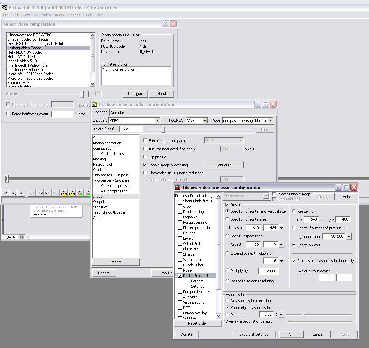Click the Bitrate slider handle
Viewport: 369px width, 348px height.
pyautogui.click(x=164, y=129)
